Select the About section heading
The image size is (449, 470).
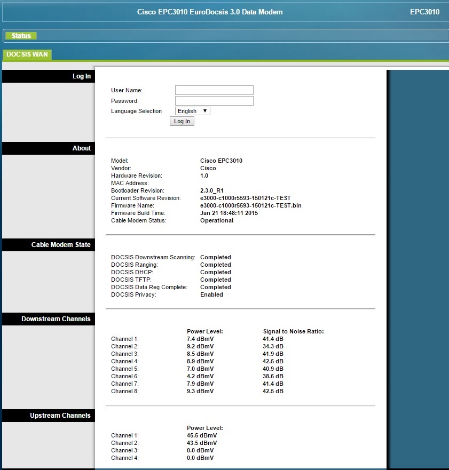tap(82, 148)
